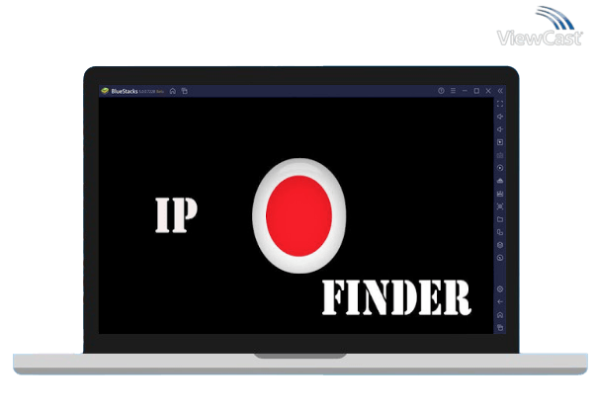Click the "IP" text
This screenshot has height=409, width=595.
point(177,214)
